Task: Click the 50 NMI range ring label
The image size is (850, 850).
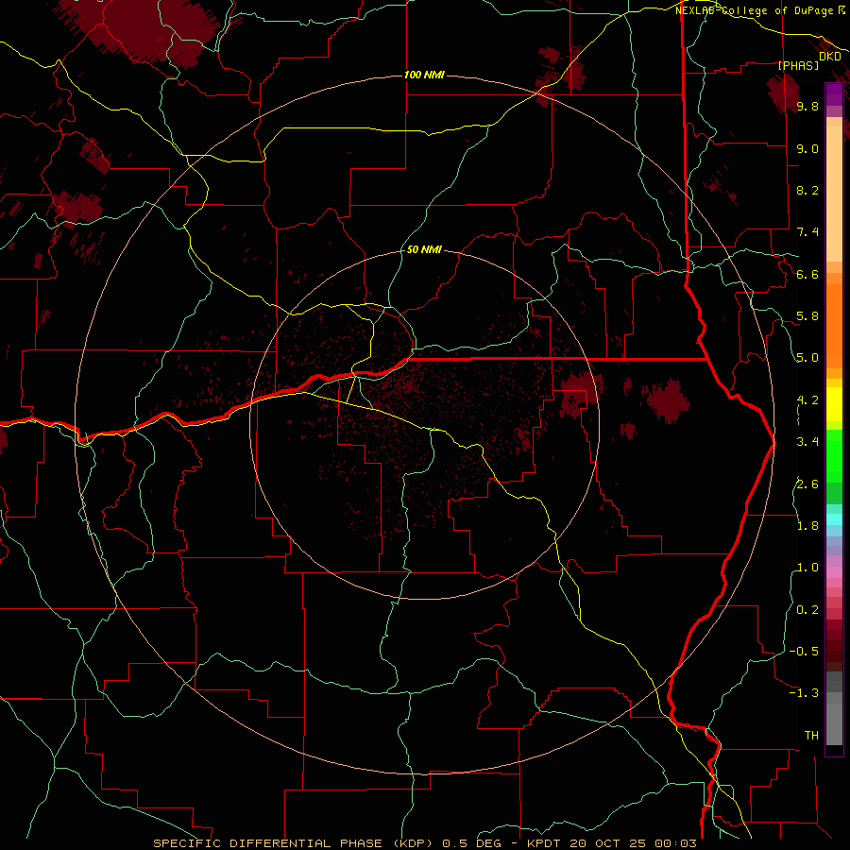Action: [x=424, y=249]
